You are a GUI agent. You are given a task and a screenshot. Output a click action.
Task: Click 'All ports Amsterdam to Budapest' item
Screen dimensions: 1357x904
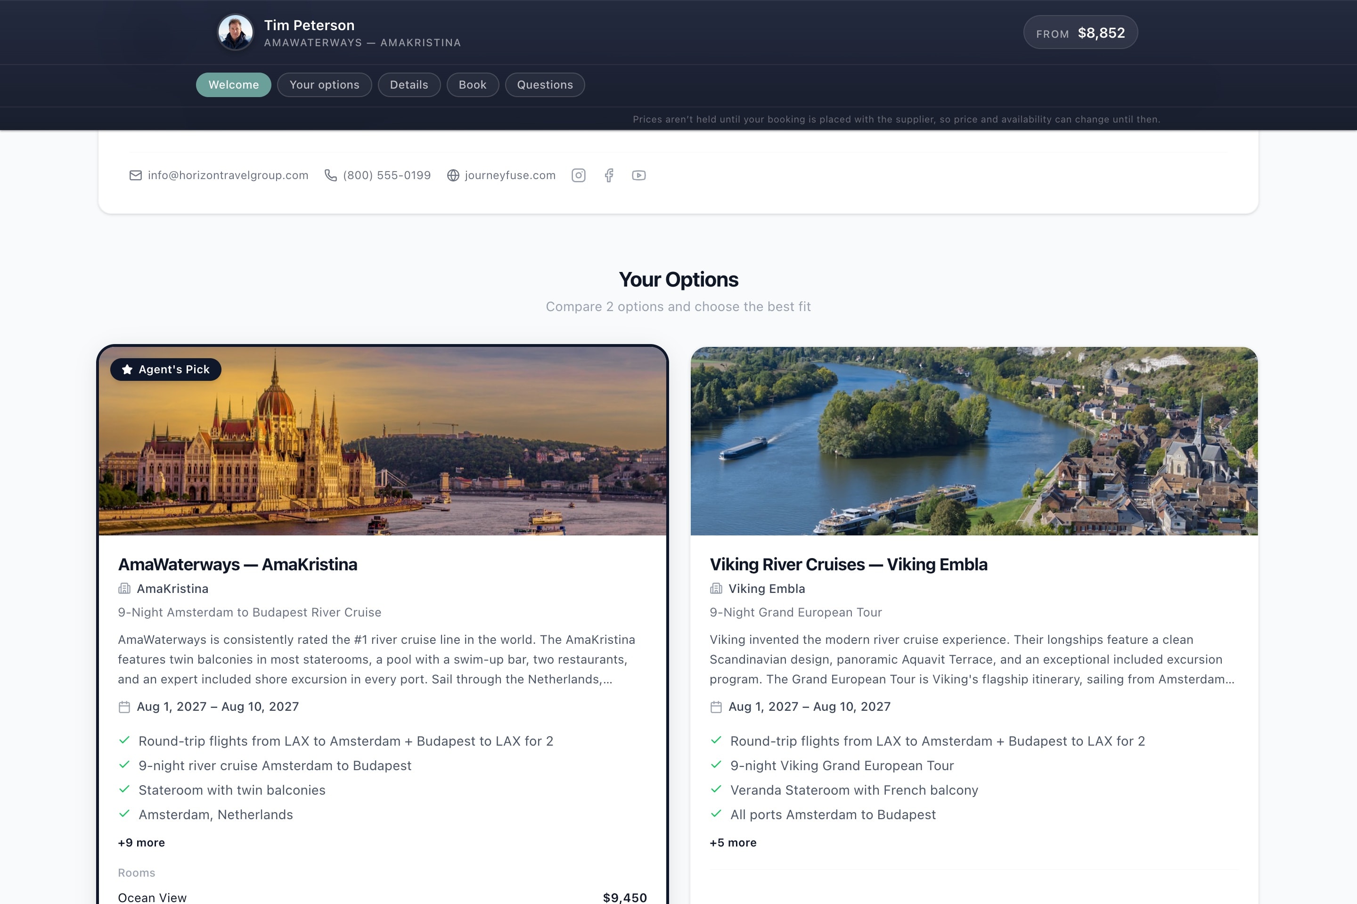833,814
